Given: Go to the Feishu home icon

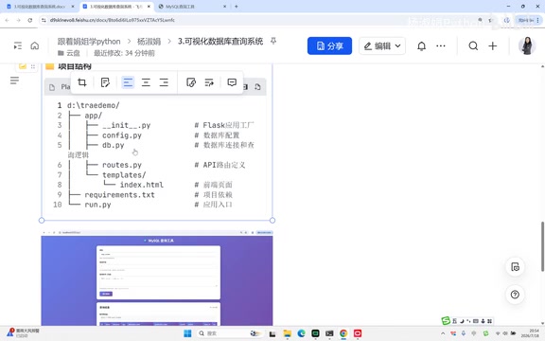Looking at the screenshot, I should (35, 45).
